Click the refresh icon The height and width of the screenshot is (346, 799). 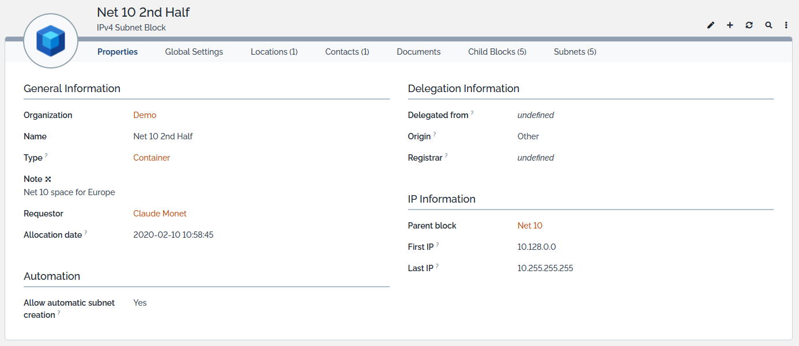pyautogui.click(x=749, y=25)
